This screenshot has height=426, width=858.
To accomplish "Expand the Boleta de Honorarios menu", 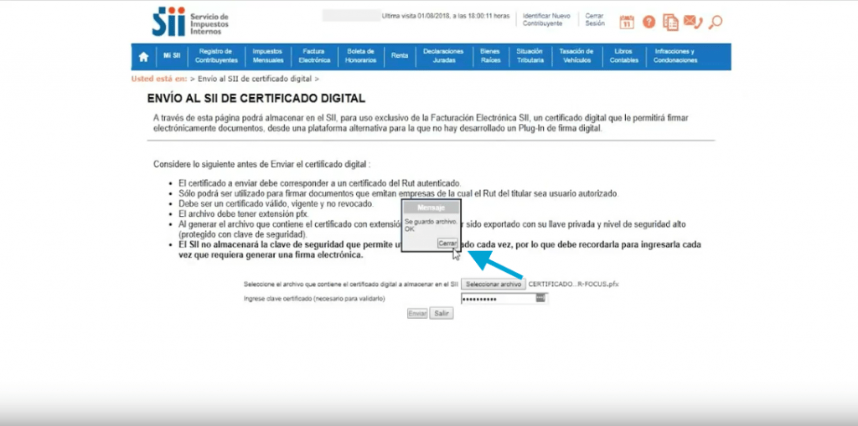I will click(x=360, y=56).
